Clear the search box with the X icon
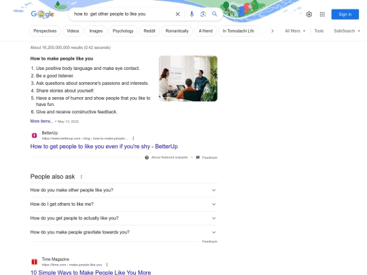 pyautogui.click(x=177, y=14)
